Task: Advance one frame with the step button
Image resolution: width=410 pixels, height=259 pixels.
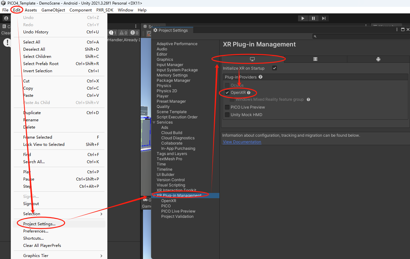Action: [x=323, y=18]
